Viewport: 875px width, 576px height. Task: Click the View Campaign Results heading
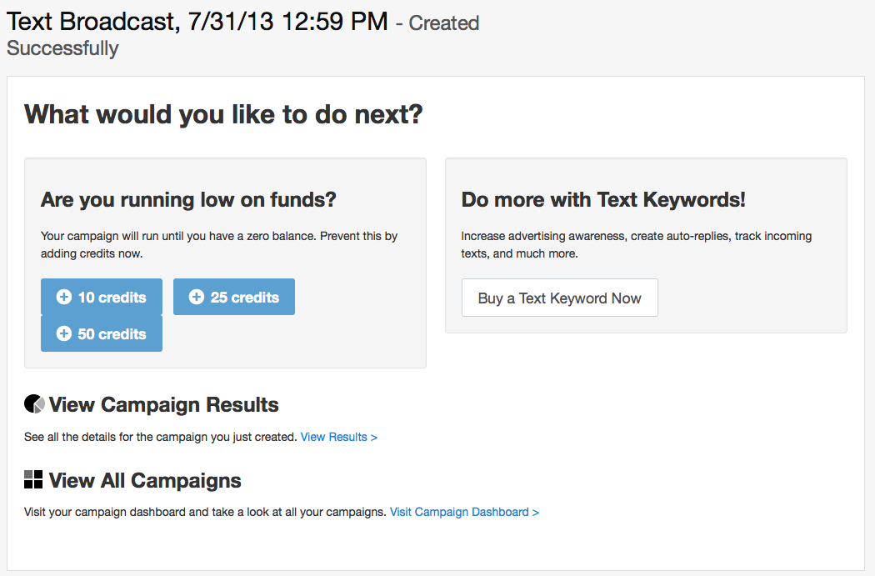click(x=163, y=405)
